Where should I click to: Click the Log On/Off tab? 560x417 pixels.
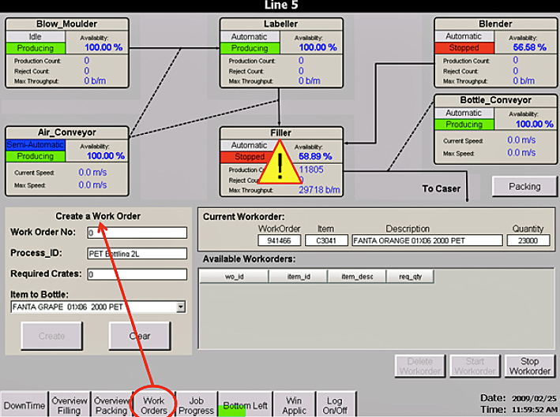[335, 405]
